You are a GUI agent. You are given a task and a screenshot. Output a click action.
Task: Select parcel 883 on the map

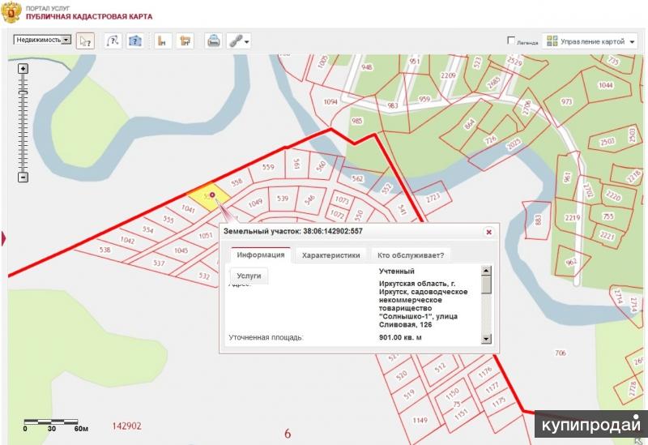pyautogui.click(x=538, y=220)
